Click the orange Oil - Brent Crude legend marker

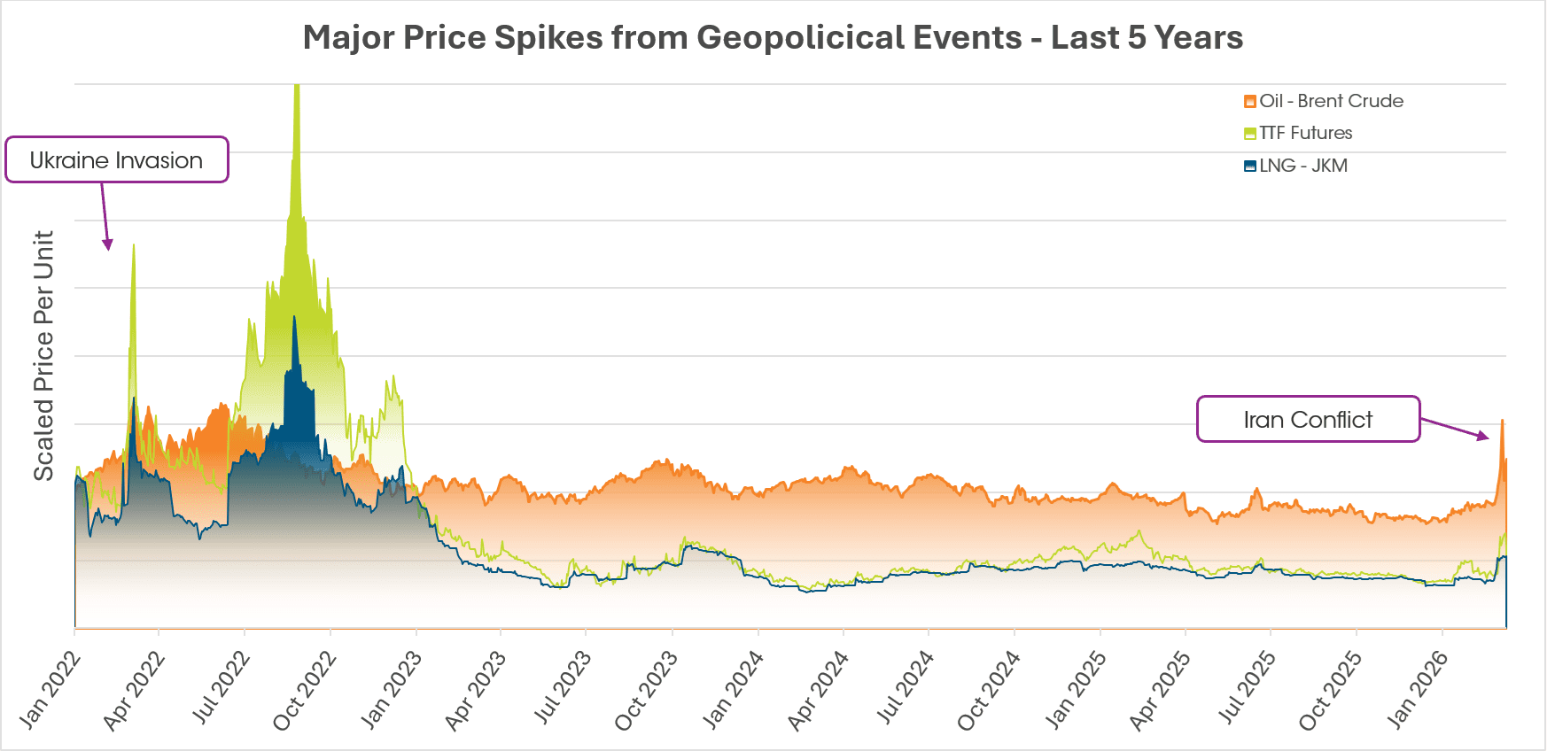click(x=1250, y=102)
